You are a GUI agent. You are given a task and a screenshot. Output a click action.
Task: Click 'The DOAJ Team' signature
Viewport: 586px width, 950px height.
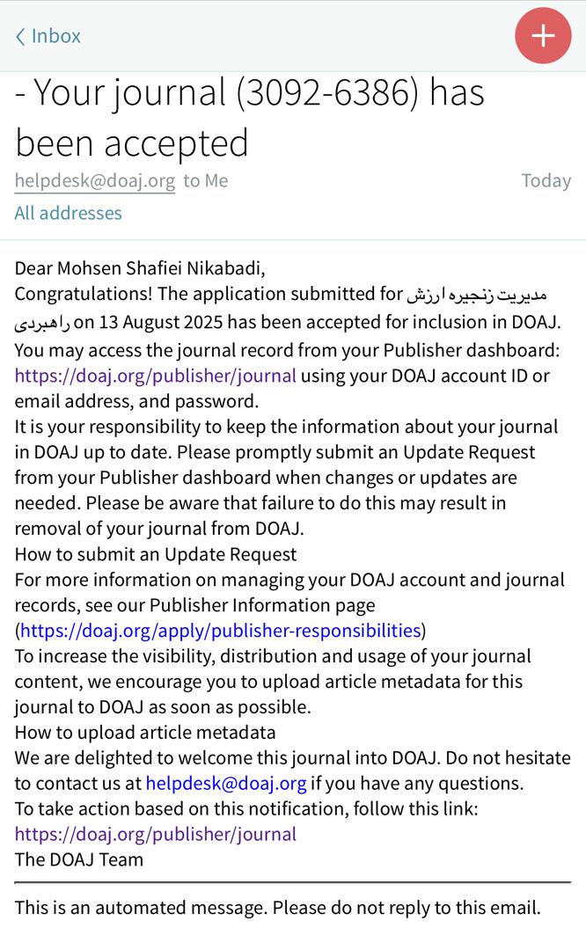click(x=78, y=859)
